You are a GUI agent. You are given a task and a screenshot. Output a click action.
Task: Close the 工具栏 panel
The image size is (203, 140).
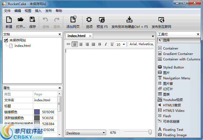click(x=198, y=34)
